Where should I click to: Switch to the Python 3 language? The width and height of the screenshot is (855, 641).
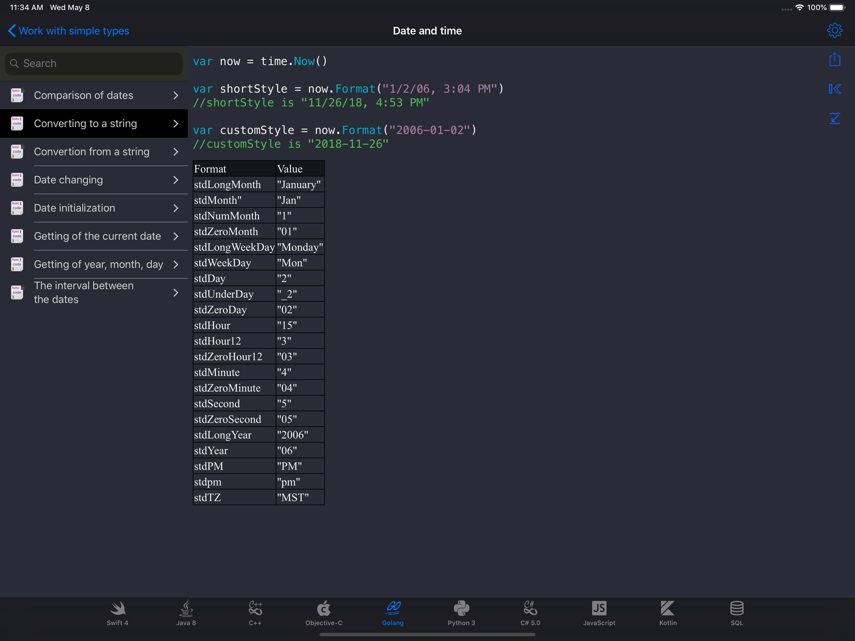click(x=462, y=613)
